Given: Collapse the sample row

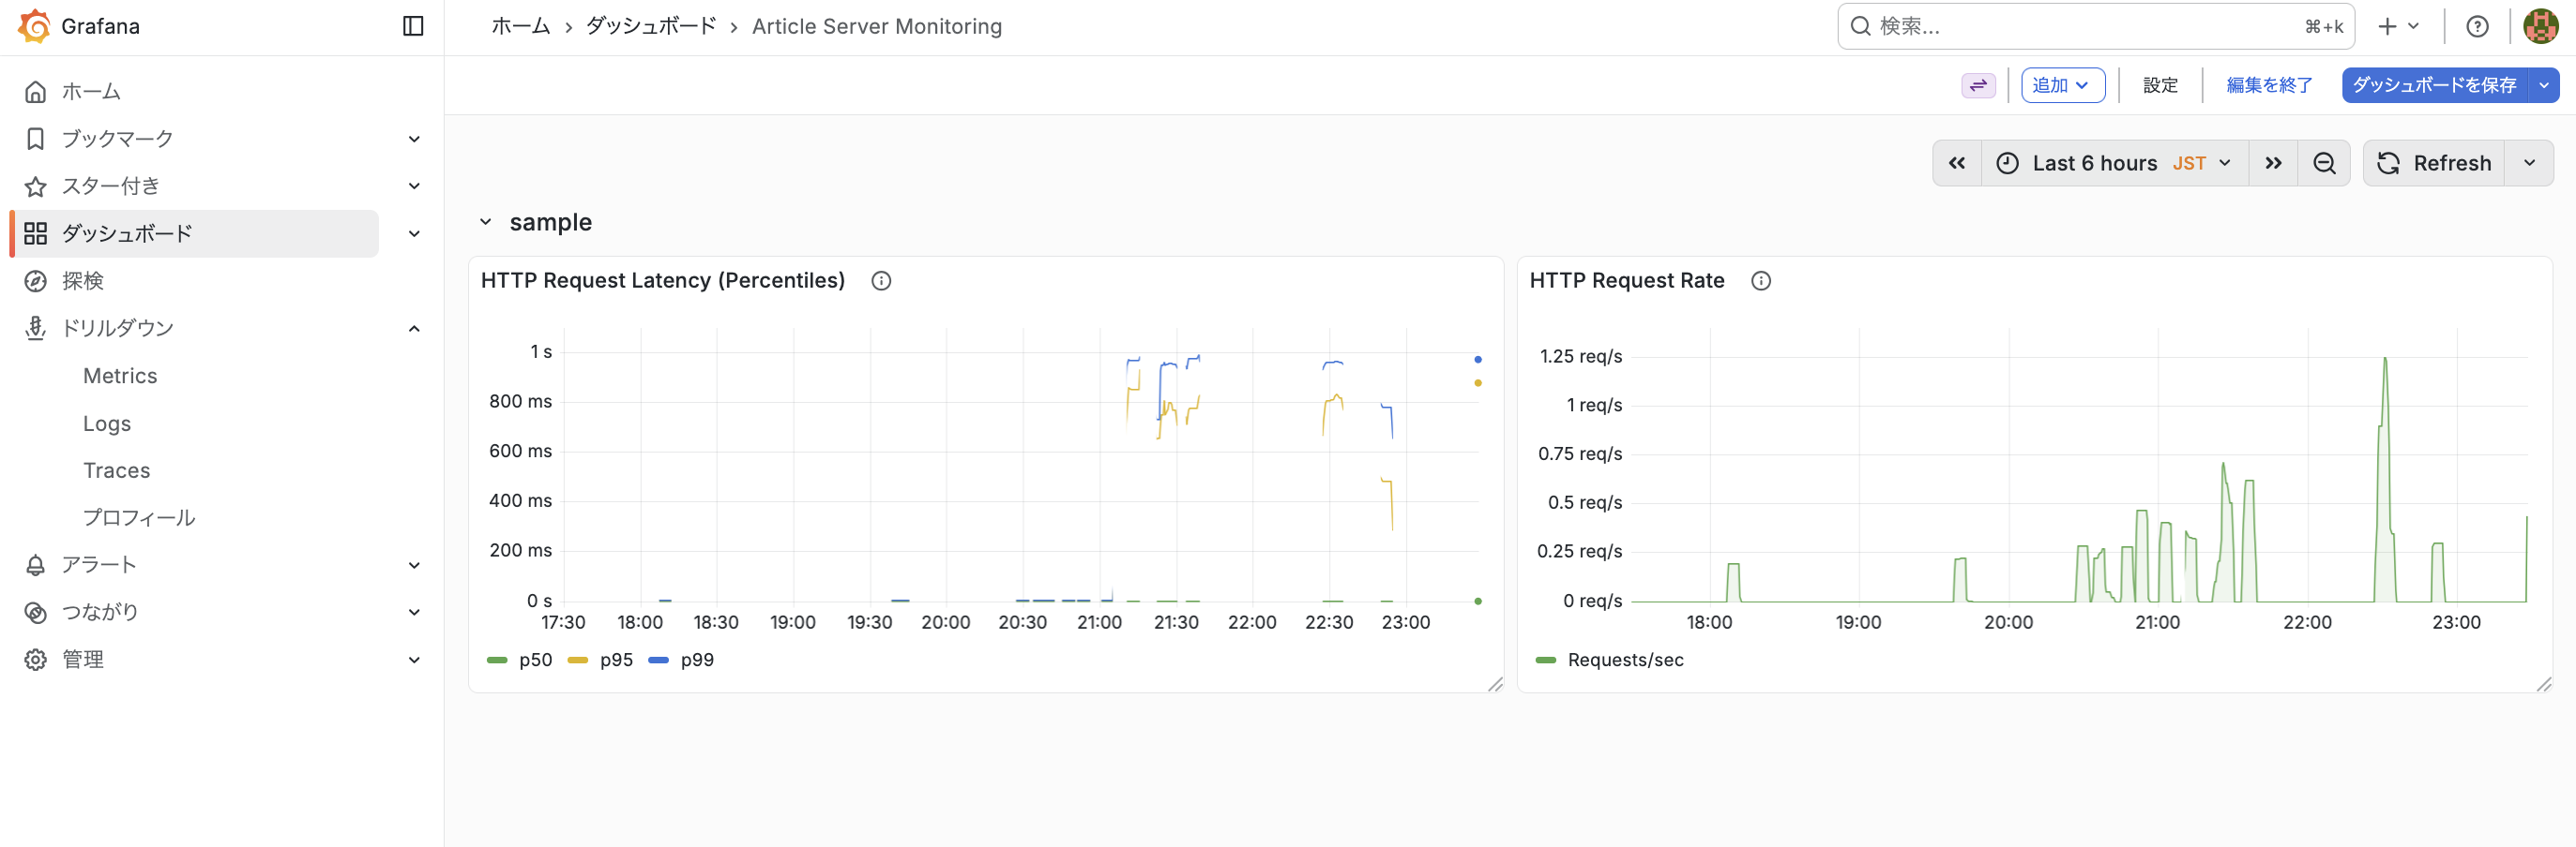Looking at the screenshot, I should 486,222.
